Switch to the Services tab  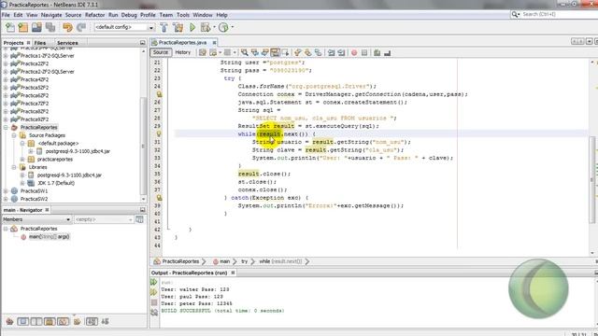coord(67,43)
